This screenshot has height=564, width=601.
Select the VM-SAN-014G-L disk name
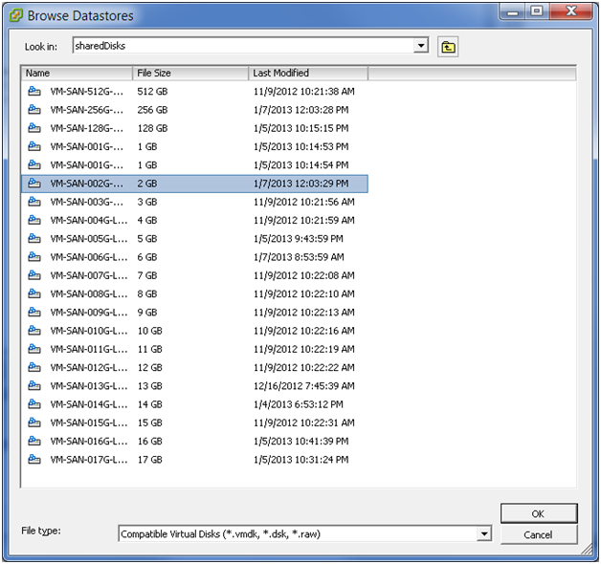click(x=89, y=404)
